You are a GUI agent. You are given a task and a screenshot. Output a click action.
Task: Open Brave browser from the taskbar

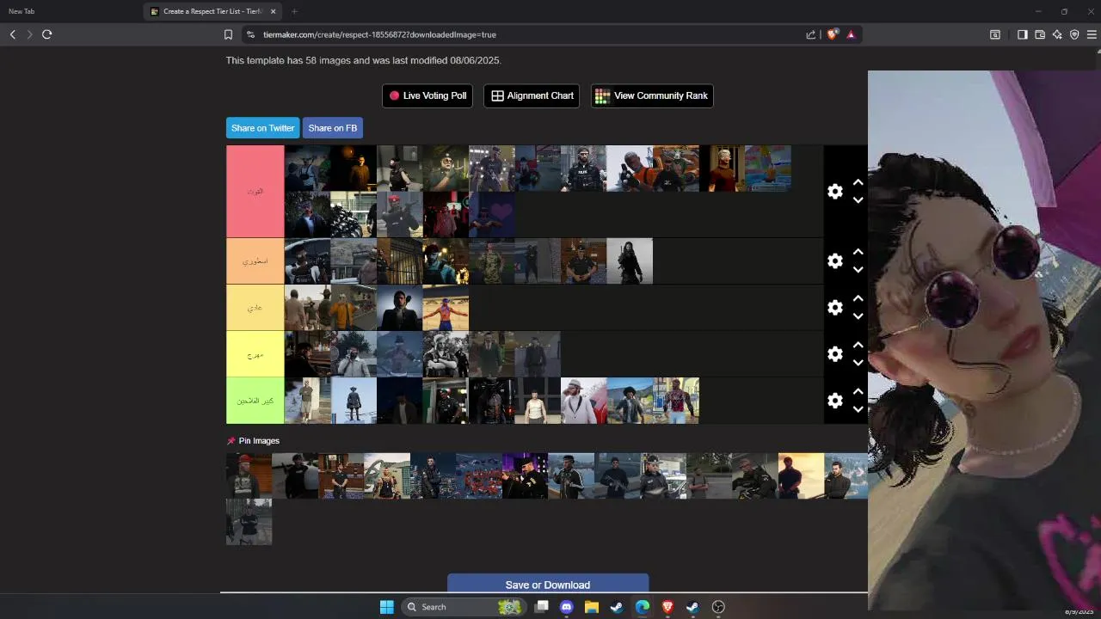[x=667, y=607]
